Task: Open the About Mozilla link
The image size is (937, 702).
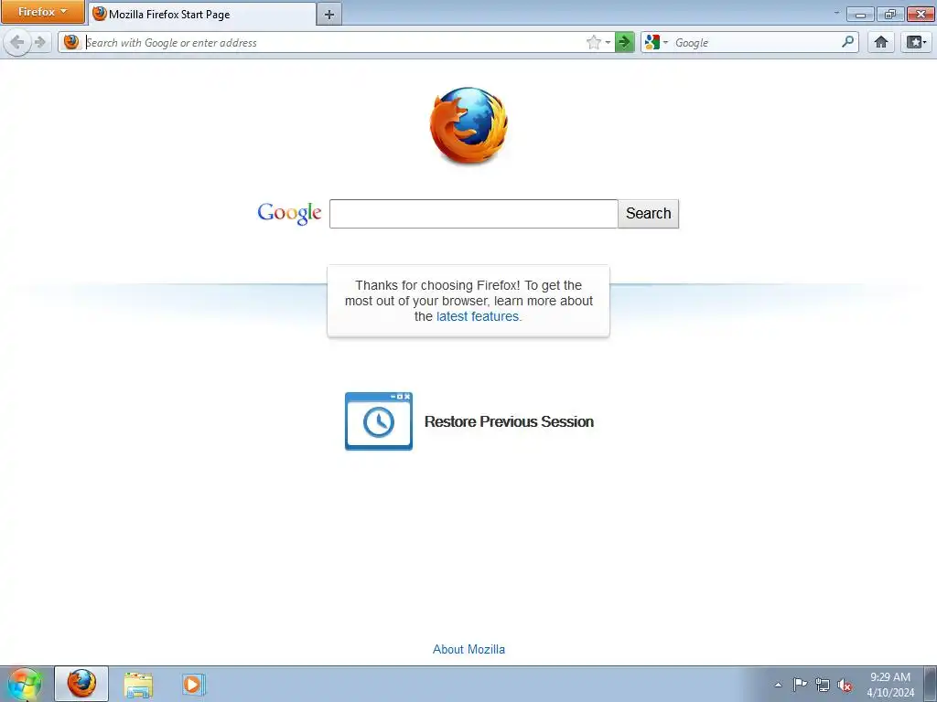Action: pyautogui.click(x=468, y=650)
